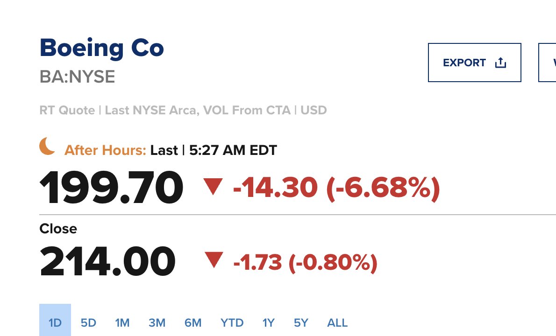Click the Boeing Co title heading
Viewport: 556px width, 336px height.
pos(101,47)
